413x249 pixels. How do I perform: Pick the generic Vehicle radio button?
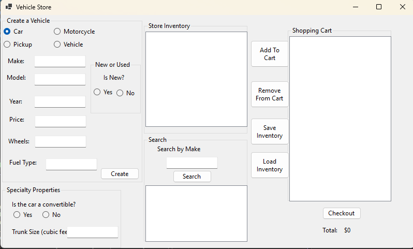pos(68,45)
